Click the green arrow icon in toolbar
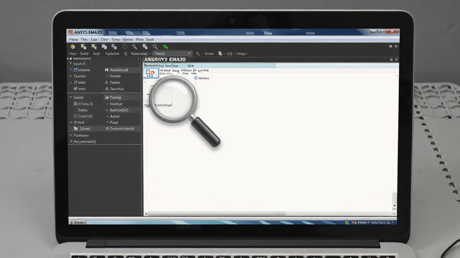This screenshot has height=258, width=460. tap(165, 47)
